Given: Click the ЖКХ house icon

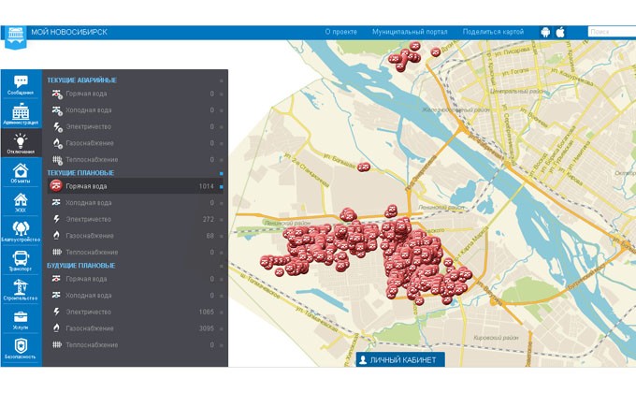Looking at the screenshot, I should (x=21, y=202).
